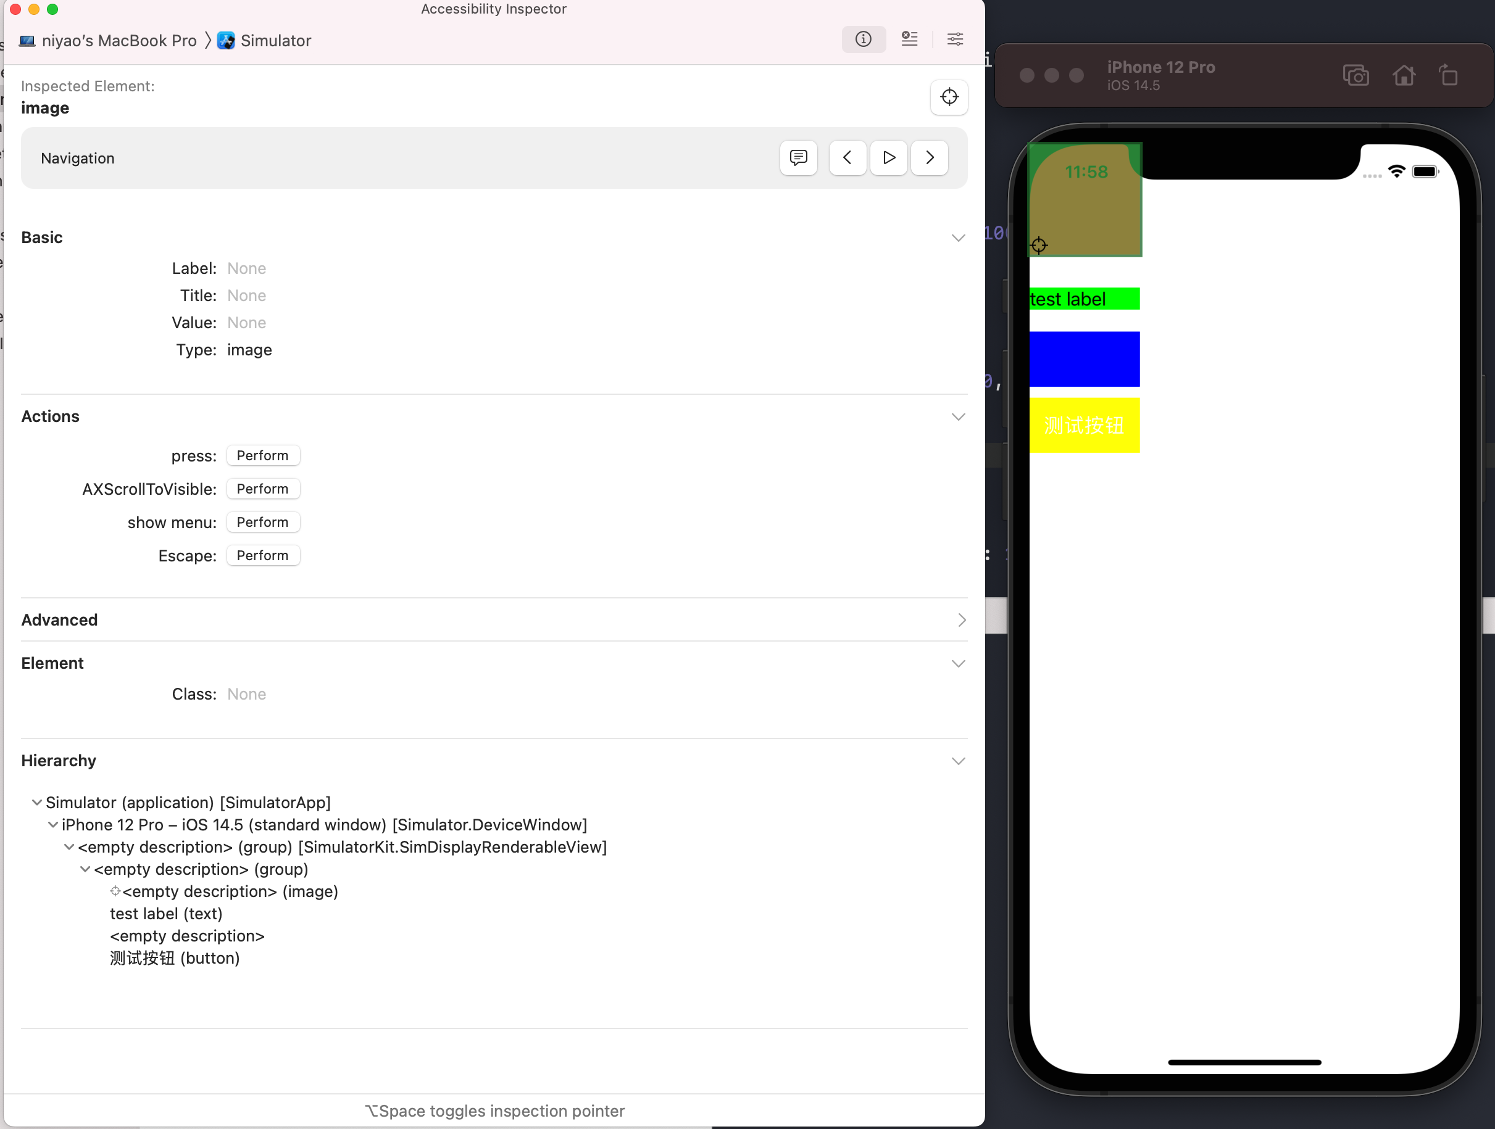Select the untyped empty description hierarchy row

[187, 937]
